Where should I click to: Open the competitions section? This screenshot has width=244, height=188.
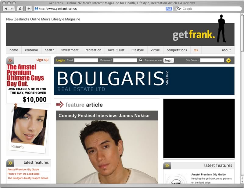[177, 50]
